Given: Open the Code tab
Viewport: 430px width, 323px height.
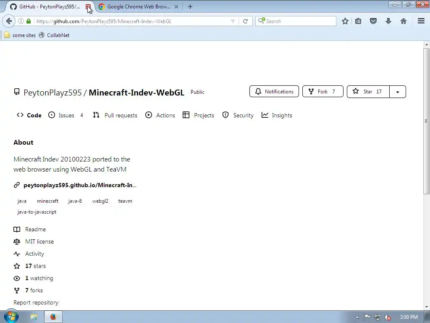Looking at the screenshot, I should click(x=29, y=115).
